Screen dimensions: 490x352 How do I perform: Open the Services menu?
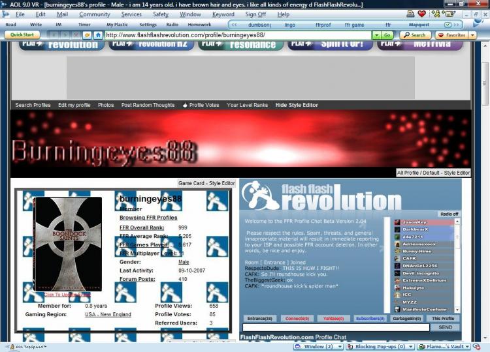pyautogui.click(x=131, y=14)
